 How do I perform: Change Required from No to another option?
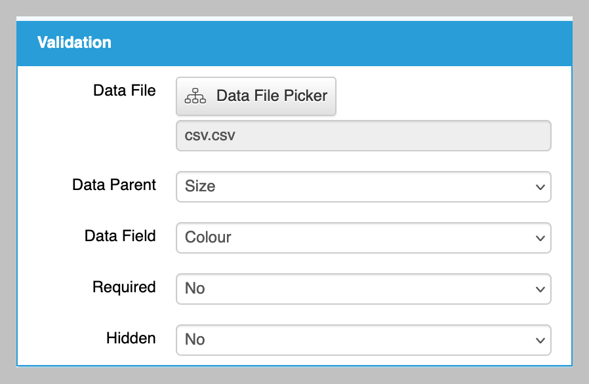point(363,289)
